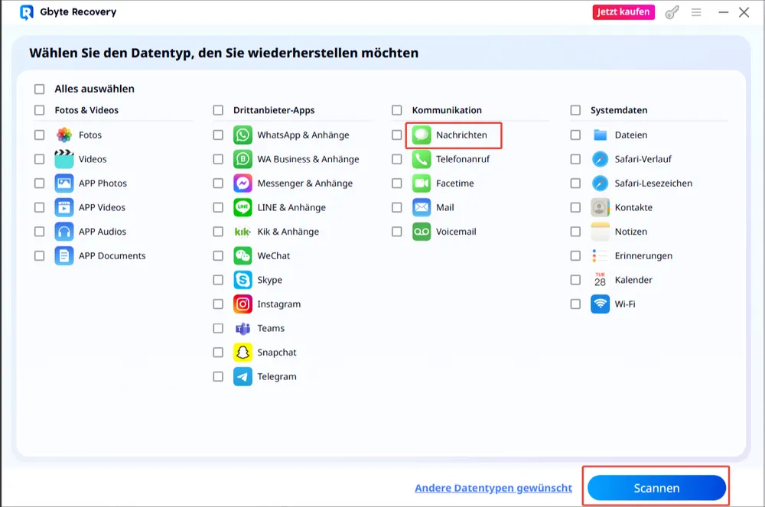Toggle the Systemdaten group checkbox
Screen dimensions: 765x507
tap(575, 110)
